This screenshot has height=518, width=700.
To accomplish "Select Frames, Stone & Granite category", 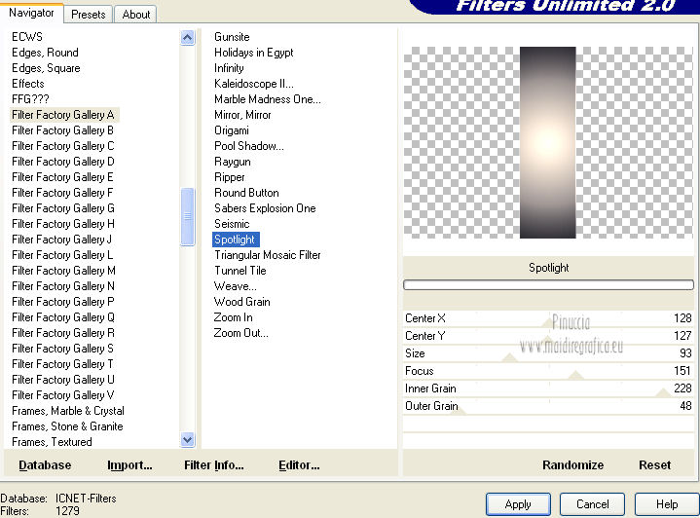I will point(67,426).
